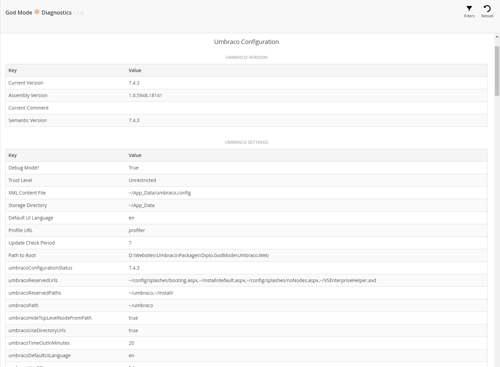This screenshot has height=367, width=500.
Task: Click the umbracoReservedUrls key
Action: click(x=33, y=280)
